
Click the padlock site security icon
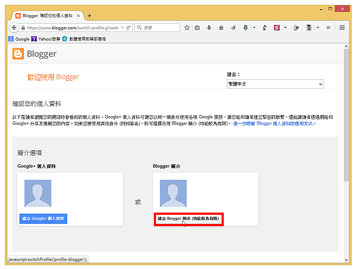[23, 28]
